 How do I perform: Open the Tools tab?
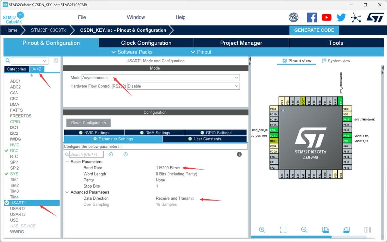click(336, 43)
